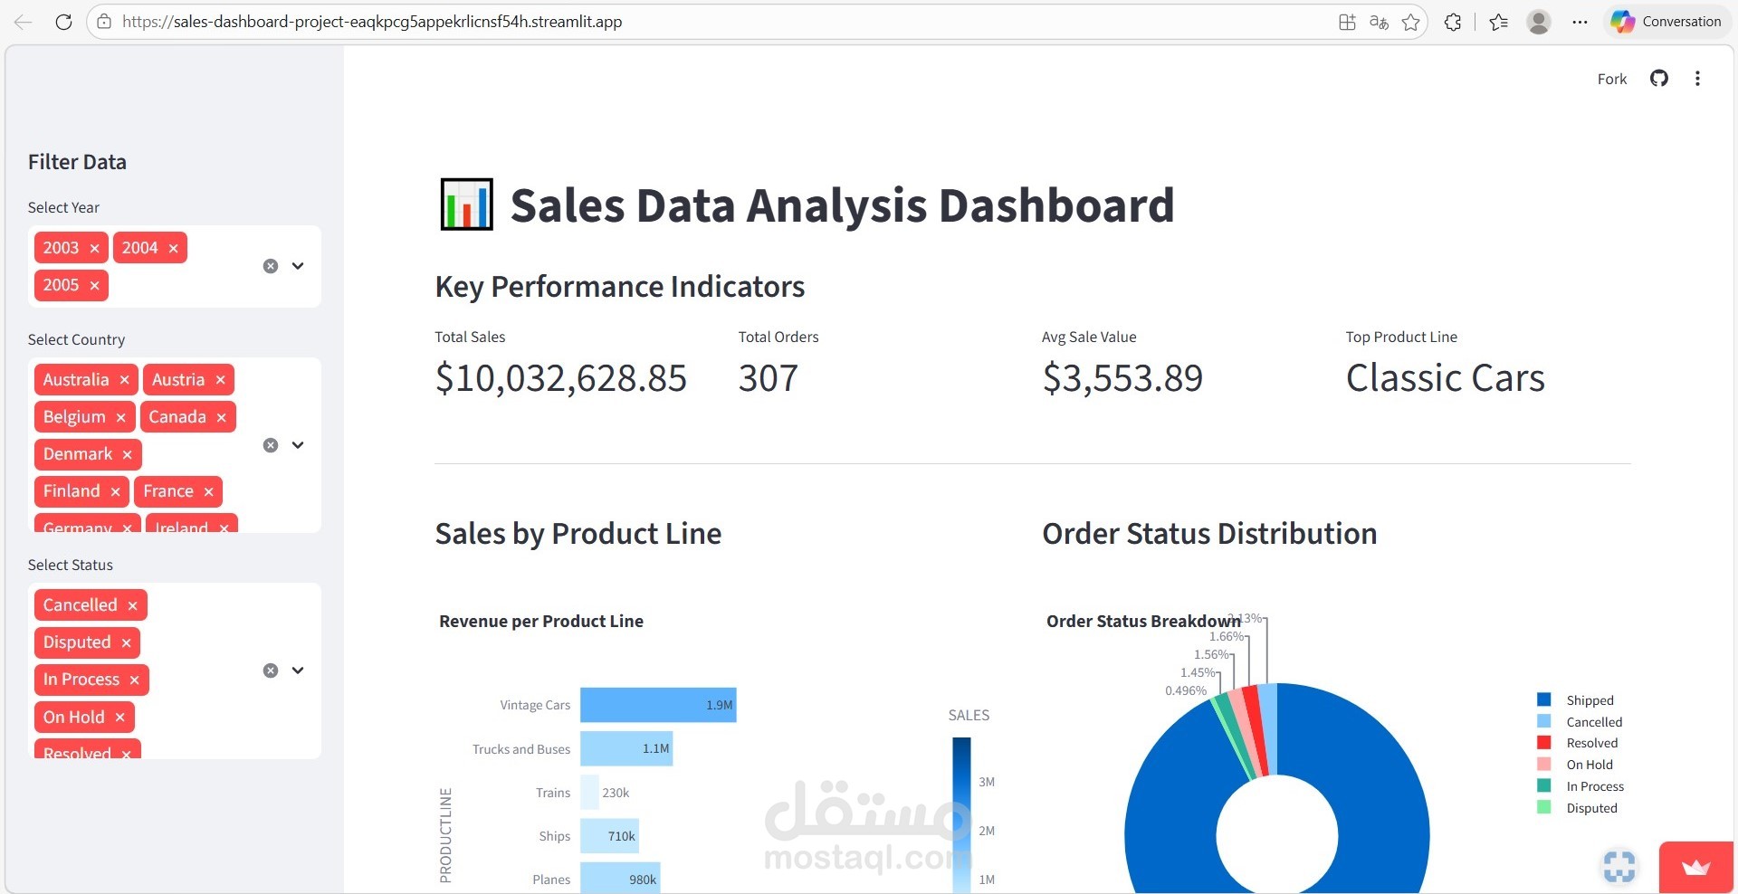This screenshot has width=1738, height=894.
Task: Open the translate page icon
Action: (x=1379, y=22)
